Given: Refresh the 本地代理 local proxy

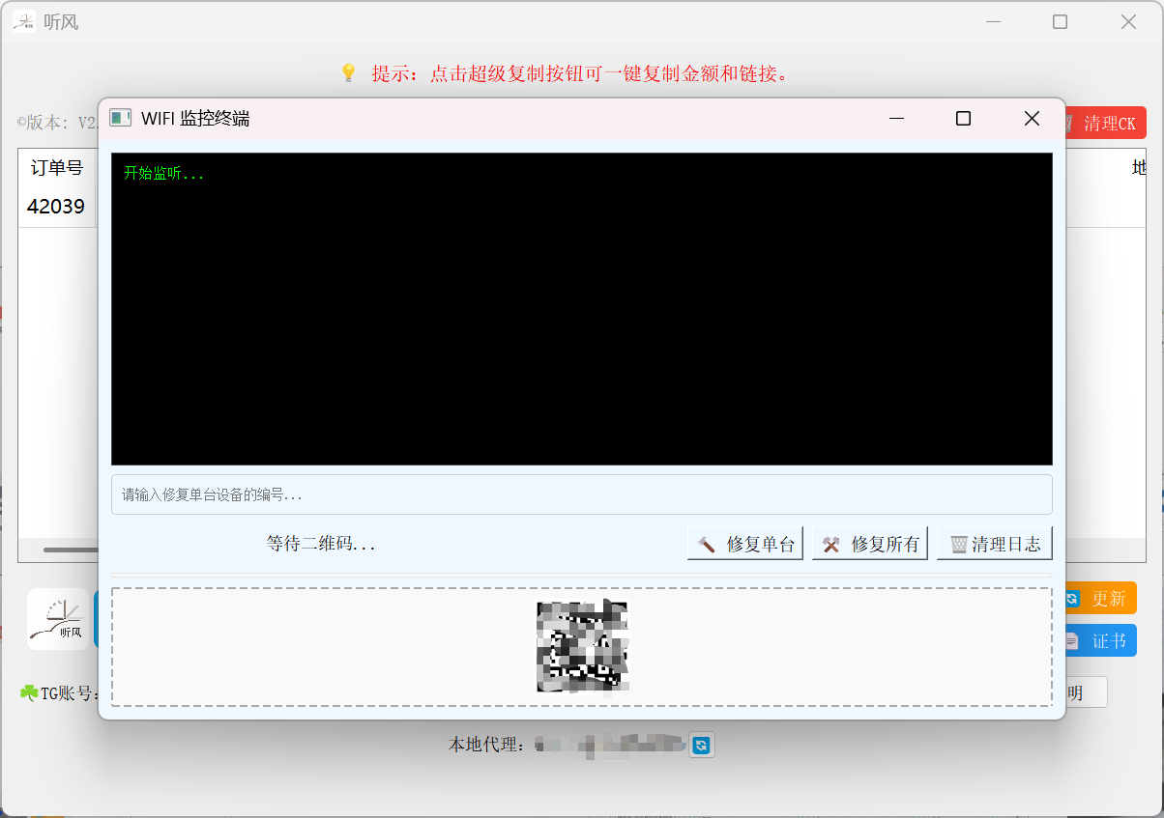Looking at the screenshot, I should (702, 745).
